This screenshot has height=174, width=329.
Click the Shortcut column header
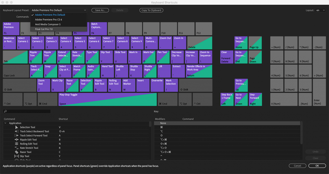63,119
